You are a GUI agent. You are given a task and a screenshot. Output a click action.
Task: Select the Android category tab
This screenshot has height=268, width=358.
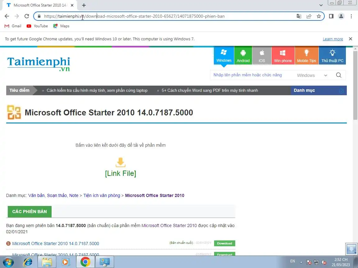(x=243, y=56)
